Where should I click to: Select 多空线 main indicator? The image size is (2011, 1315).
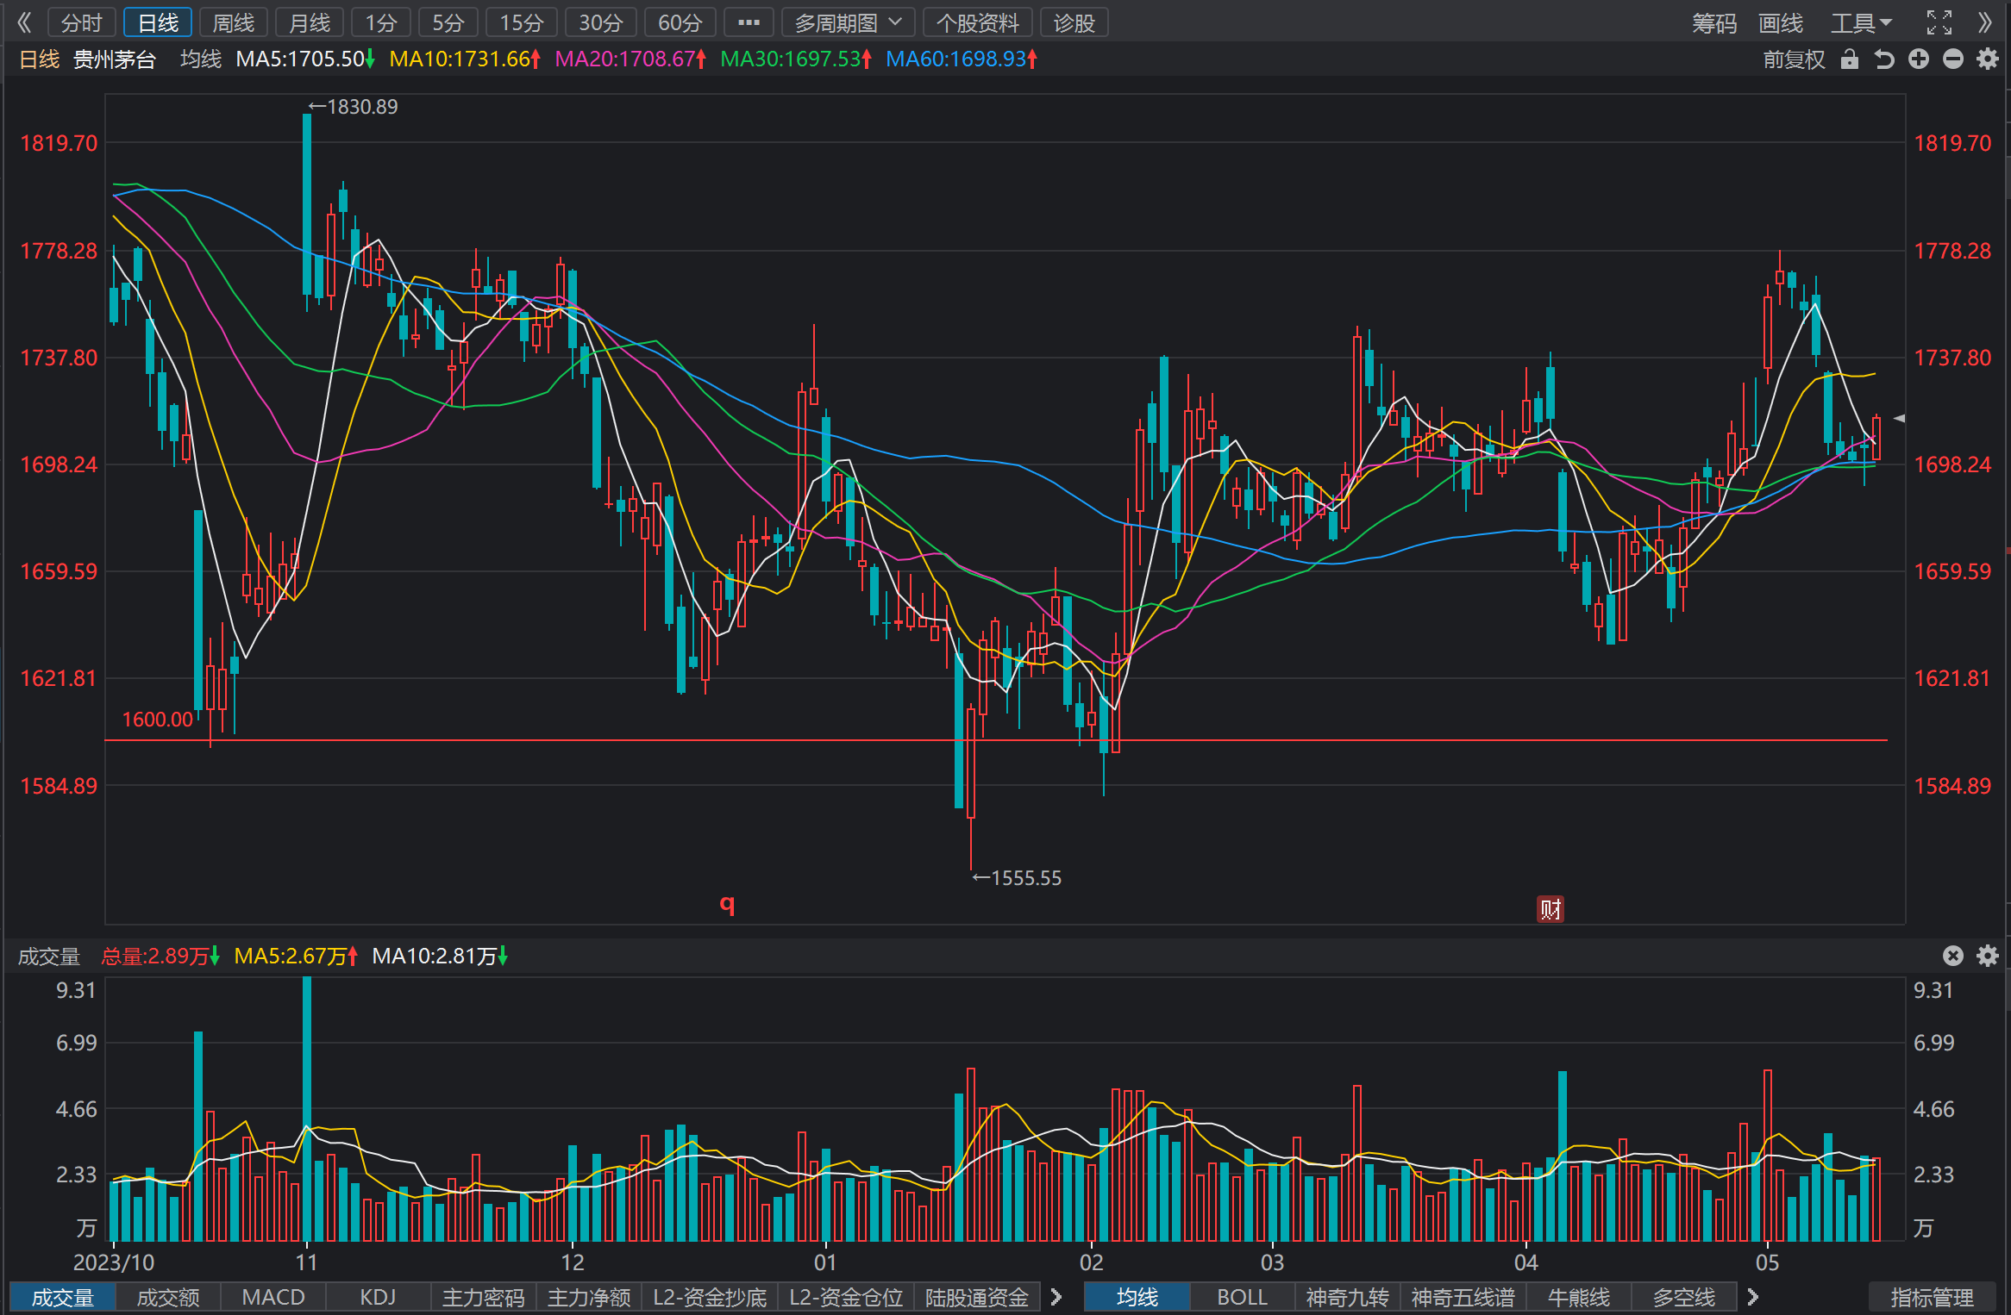point(1684,1297)
